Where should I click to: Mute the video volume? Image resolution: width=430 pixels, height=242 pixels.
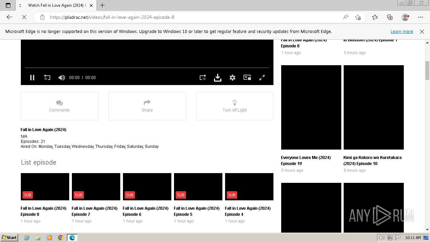pos(61,78)
